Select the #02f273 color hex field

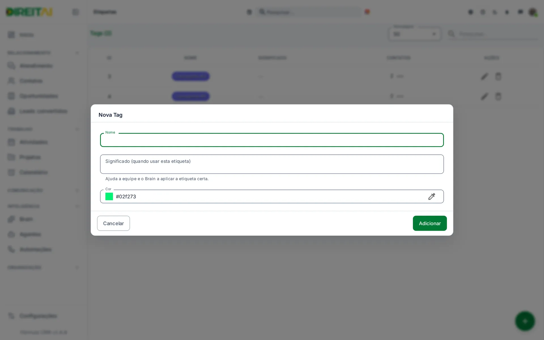(x=269, y=196)
